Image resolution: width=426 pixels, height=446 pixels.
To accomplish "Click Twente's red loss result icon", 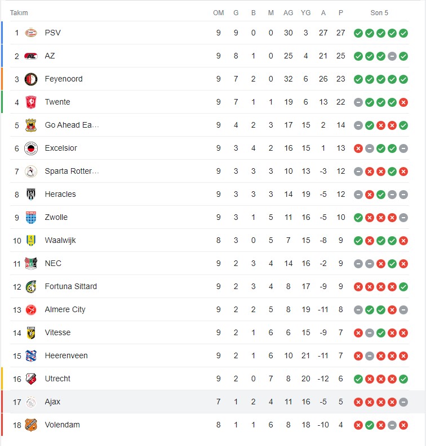I will (403, 102).
